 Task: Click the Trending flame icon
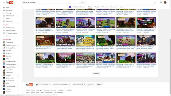[4, 13]
